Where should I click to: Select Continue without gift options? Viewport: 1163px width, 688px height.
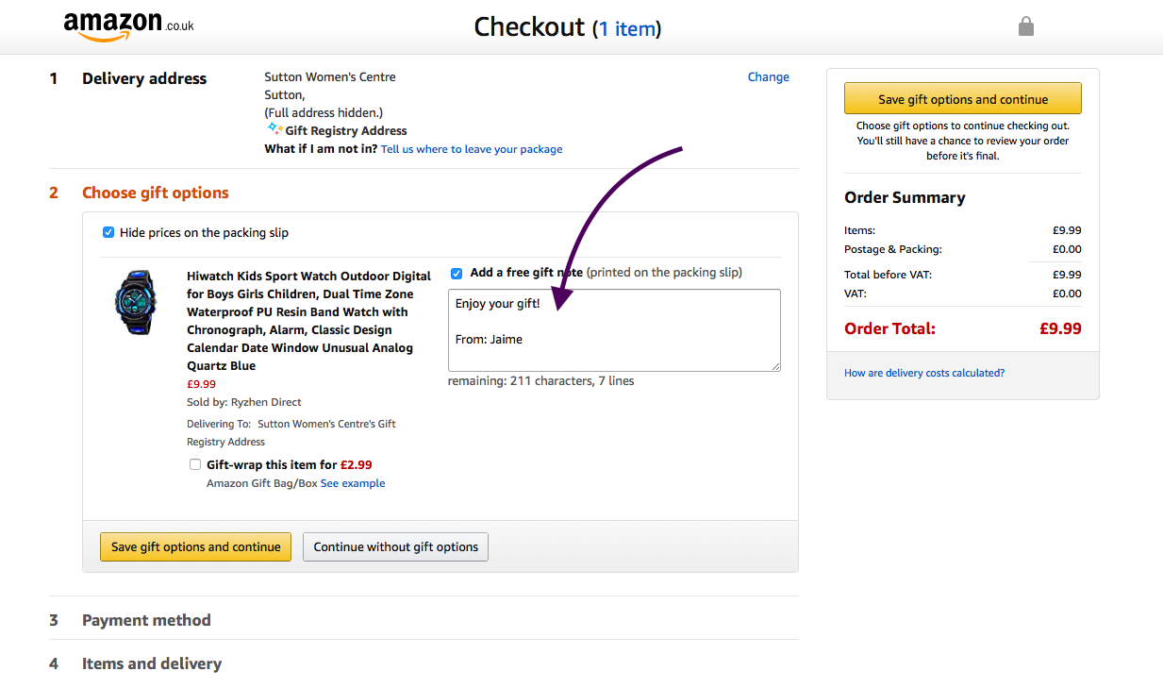[x=396, y=547]
